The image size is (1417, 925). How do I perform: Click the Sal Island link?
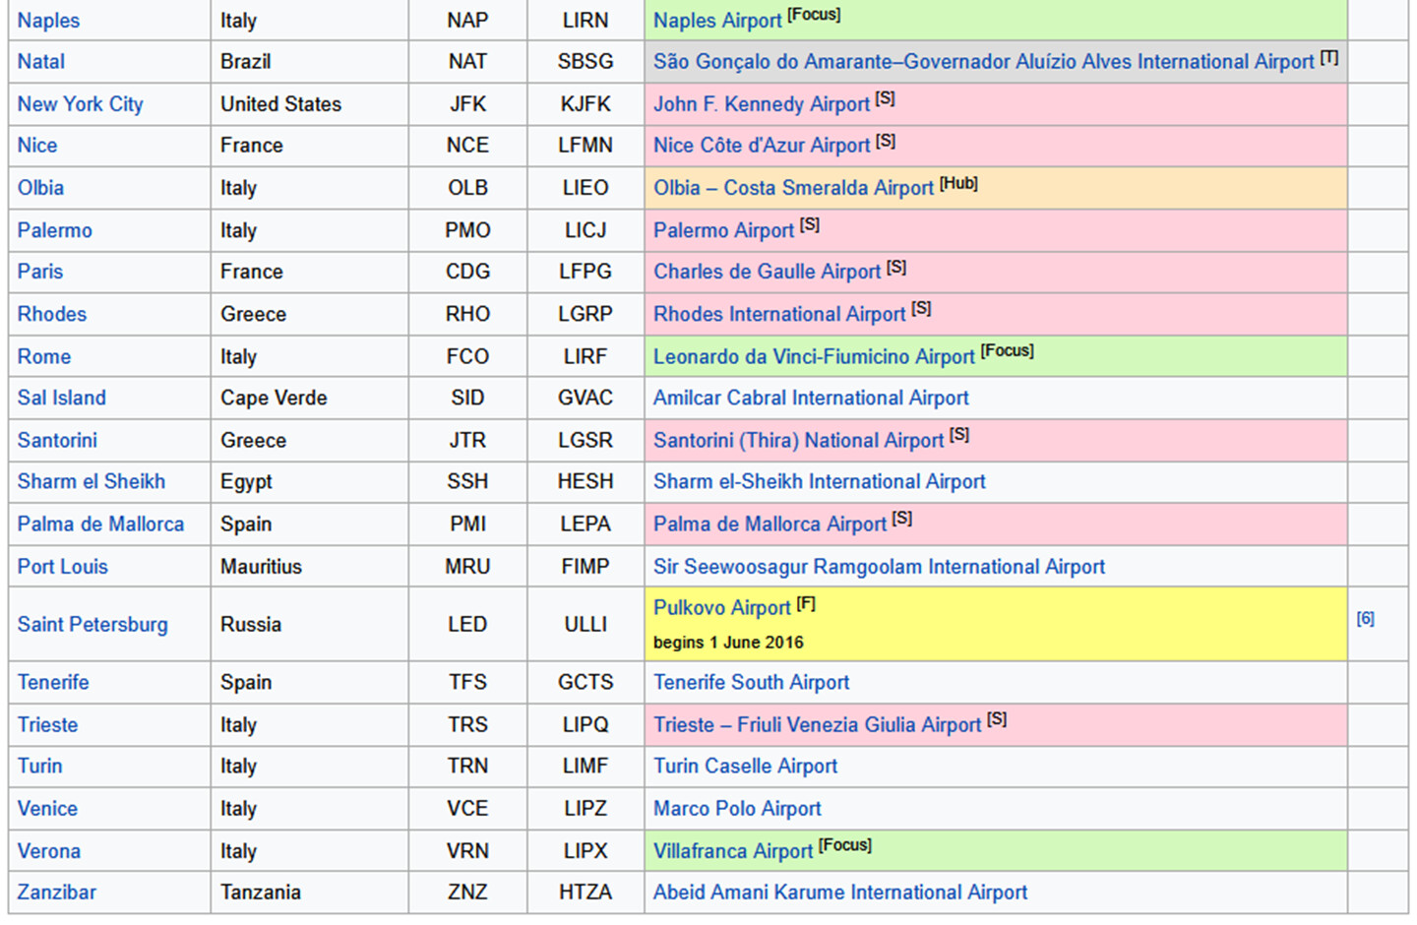tap(61, 399)
